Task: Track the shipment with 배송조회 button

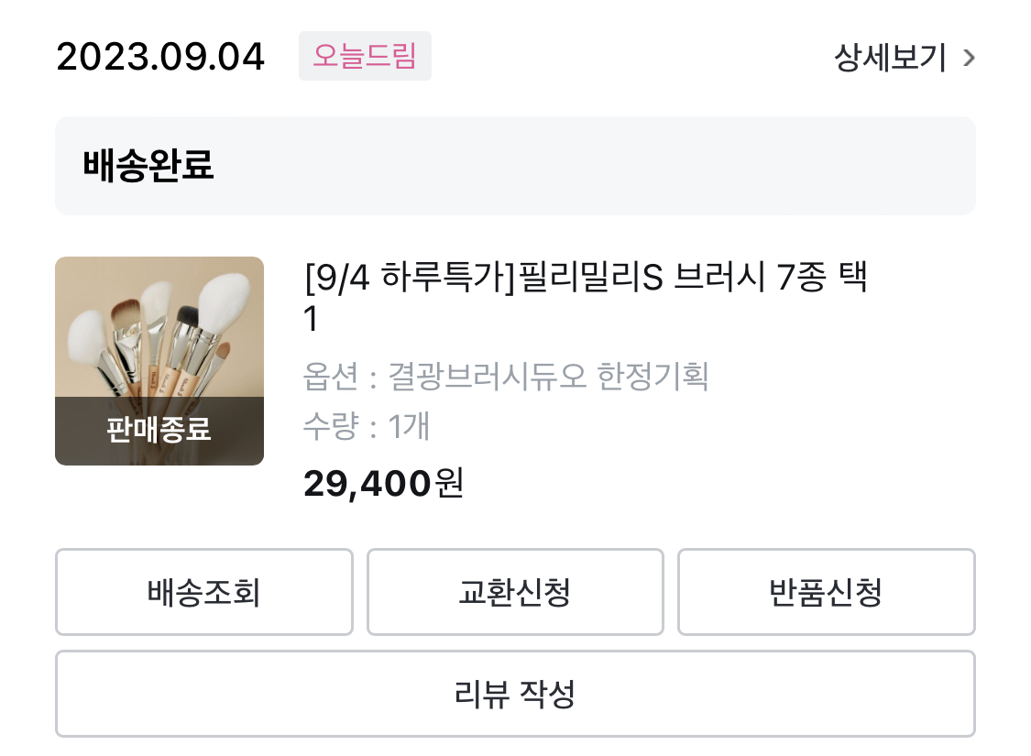Action: click(x=203, y=592)
